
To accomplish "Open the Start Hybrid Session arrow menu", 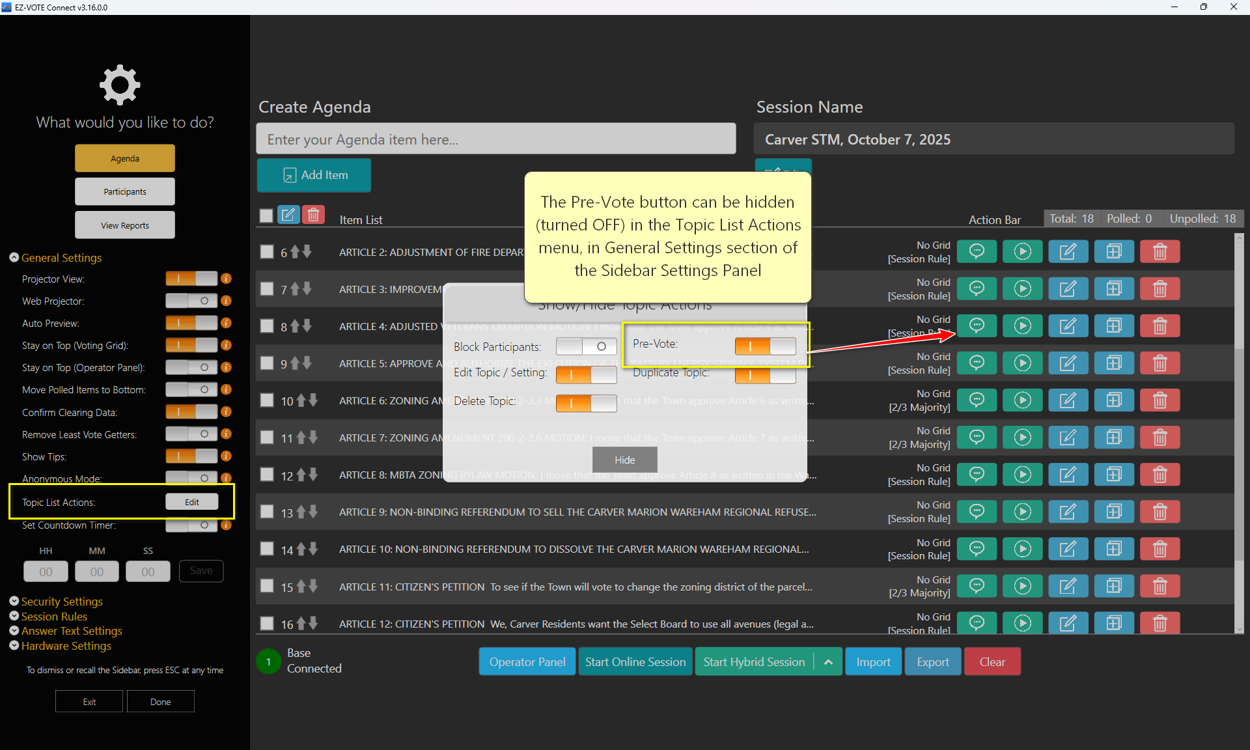I will (x=828, y=662).
